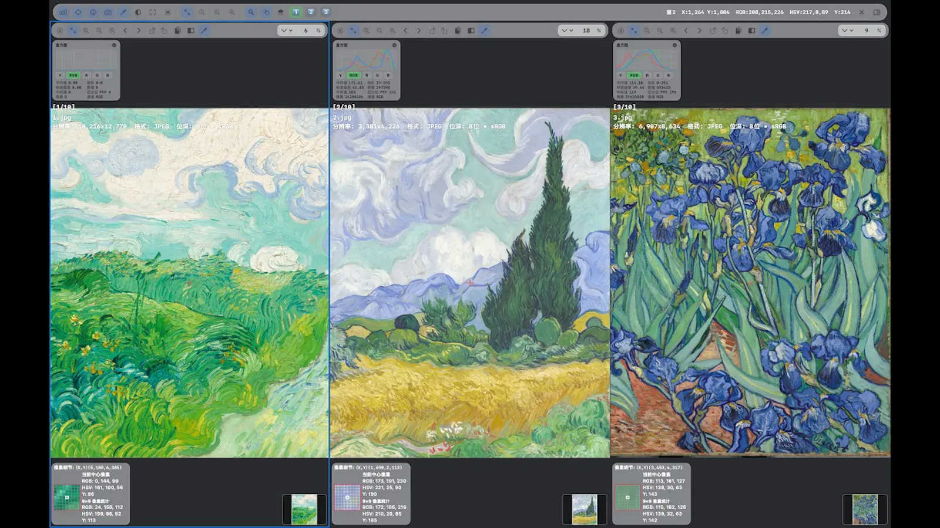This screenshot has width=940, height=528.
Task: Close the 2.jpg pane with its circled X icon
Action: 340,31
